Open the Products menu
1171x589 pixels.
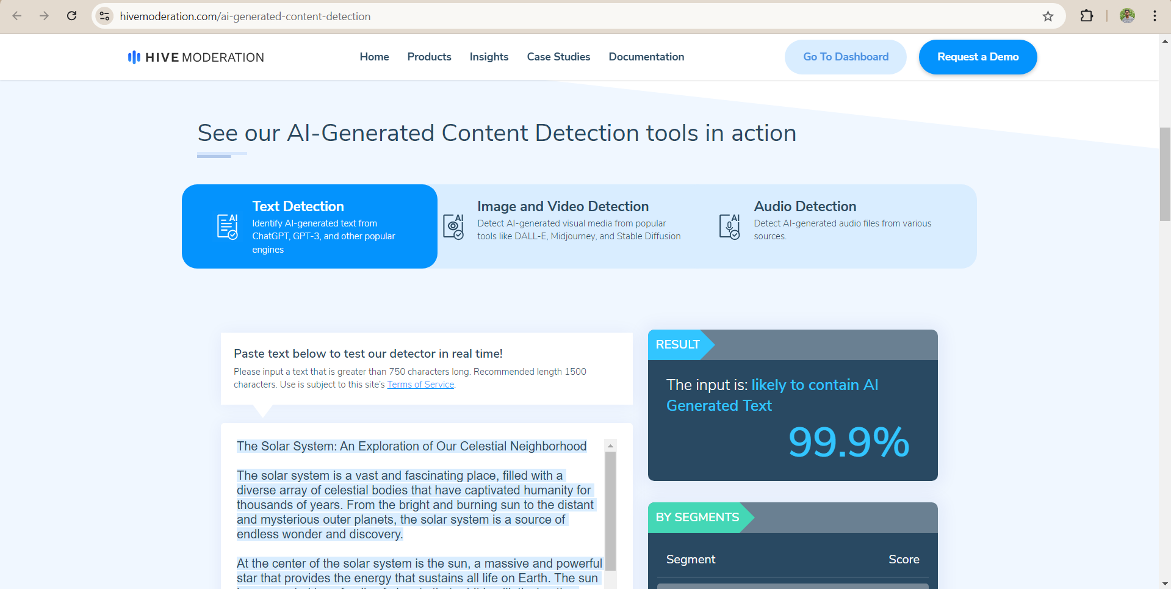(429, 57)
